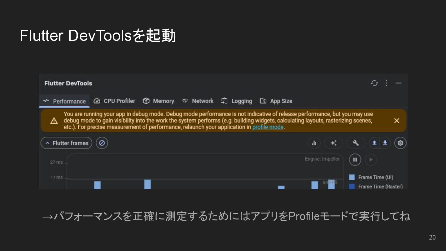The width and height of the screenshot is (446, 251).
Task: Click the Engine: Impeller label
Action: point(322,159)
